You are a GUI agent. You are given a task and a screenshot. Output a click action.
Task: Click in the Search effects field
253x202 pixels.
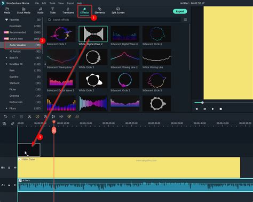click(x=114, y=20)
